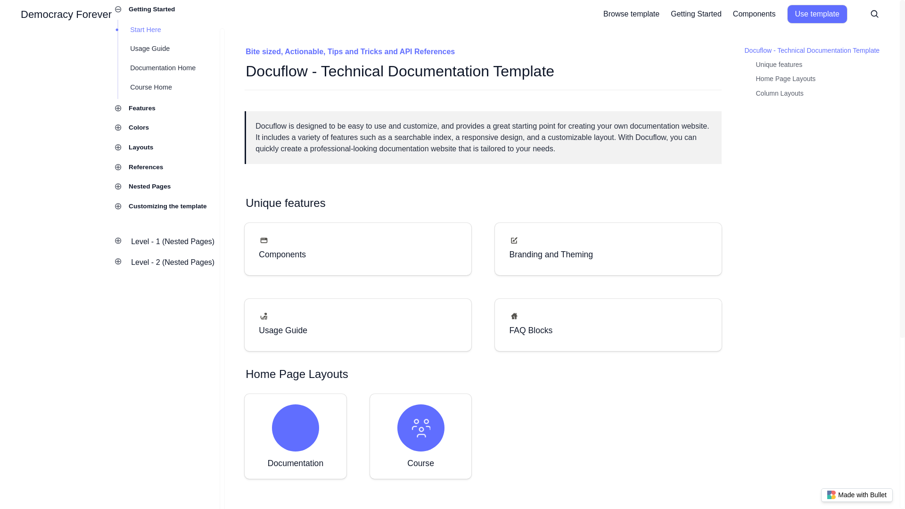Click Customizing the template sidebar label
This screenshot has width=905, height=509.
[x=167, y=206]
